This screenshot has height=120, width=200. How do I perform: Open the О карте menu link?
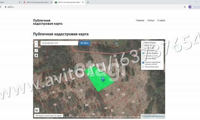(161, 20)
